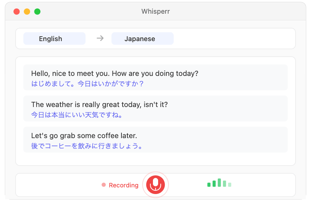Open the English source language selector
317x207 pixels.
[x=54, y=39]
